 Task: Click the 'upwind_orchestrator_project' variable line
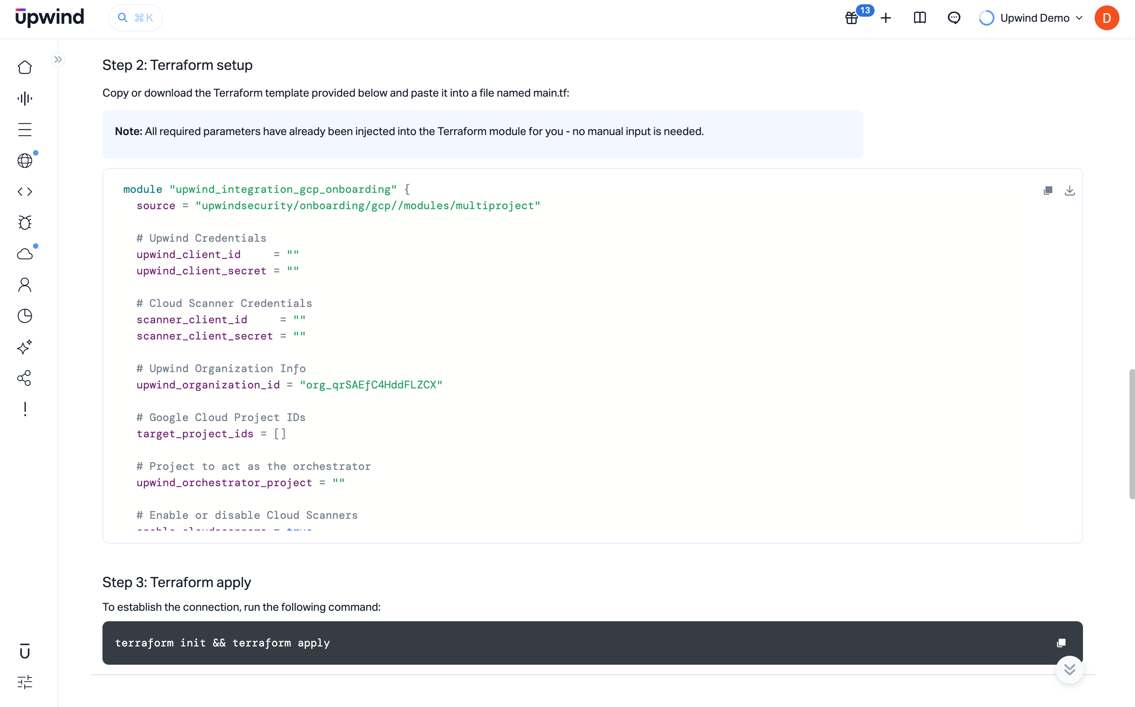[240, 483]
